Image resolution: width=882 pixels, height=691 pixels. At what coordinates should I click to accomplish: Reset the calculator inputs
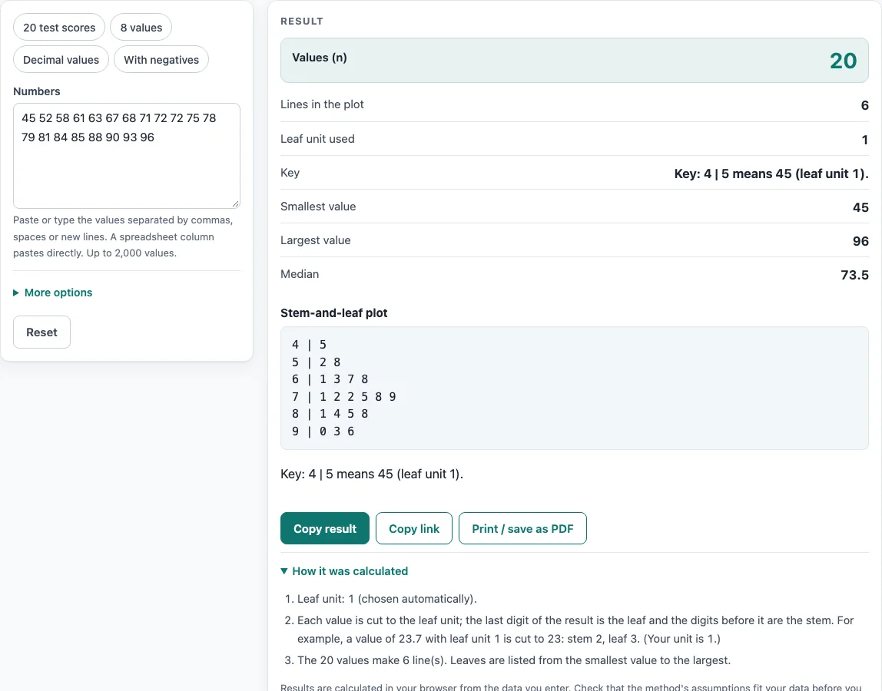pos(41,332)
